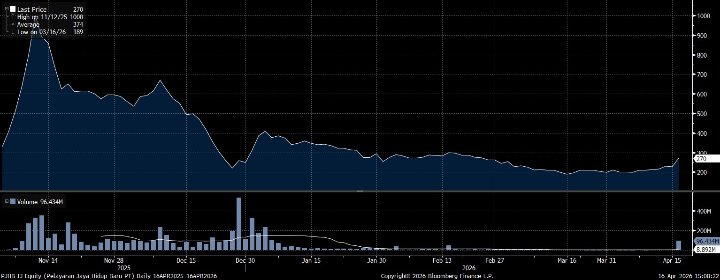
Task: Click the blue Volume color swatch
Action: [13, 202]
